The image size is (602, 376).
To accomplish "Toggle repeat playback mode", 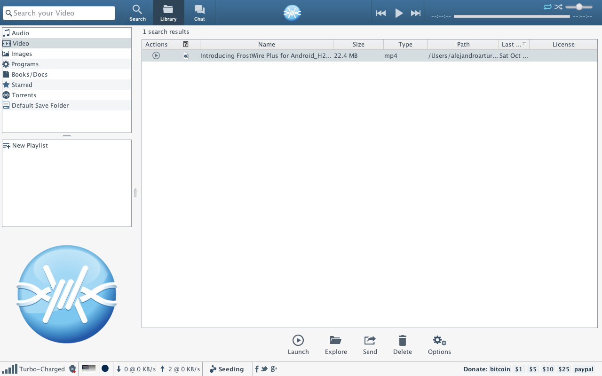I will click(547, 7).
